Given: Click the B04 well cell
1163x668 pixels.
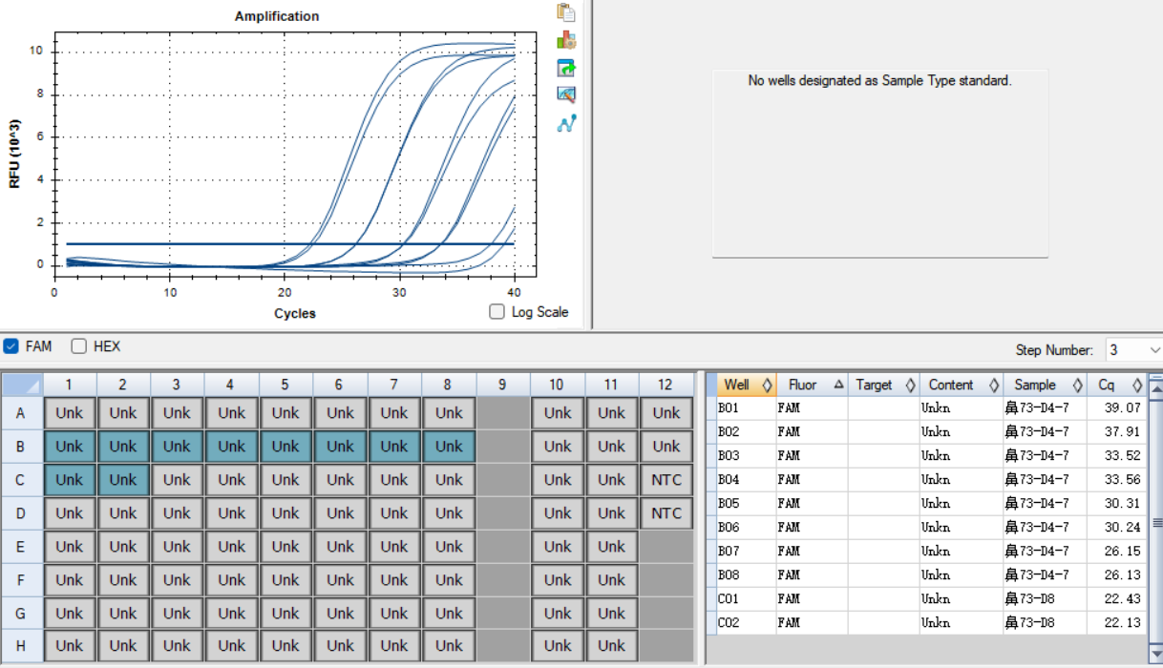Looking at the screenshot, I should (x=747, y=479).
